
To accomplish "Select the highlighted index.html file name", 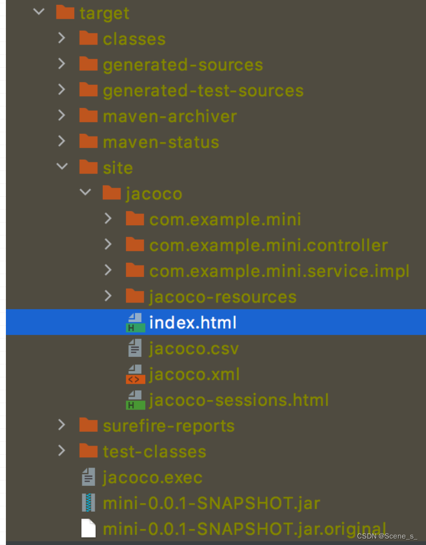I will 193,322.
